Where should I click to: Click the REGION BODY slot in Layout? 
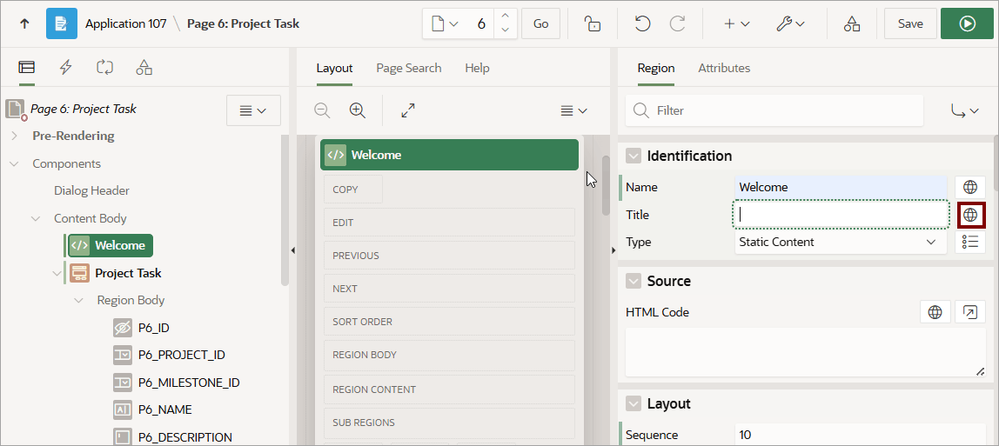(449, 355)
